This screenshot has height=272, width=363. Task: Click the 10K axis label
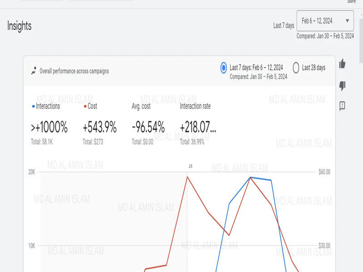tap(32, 246)
